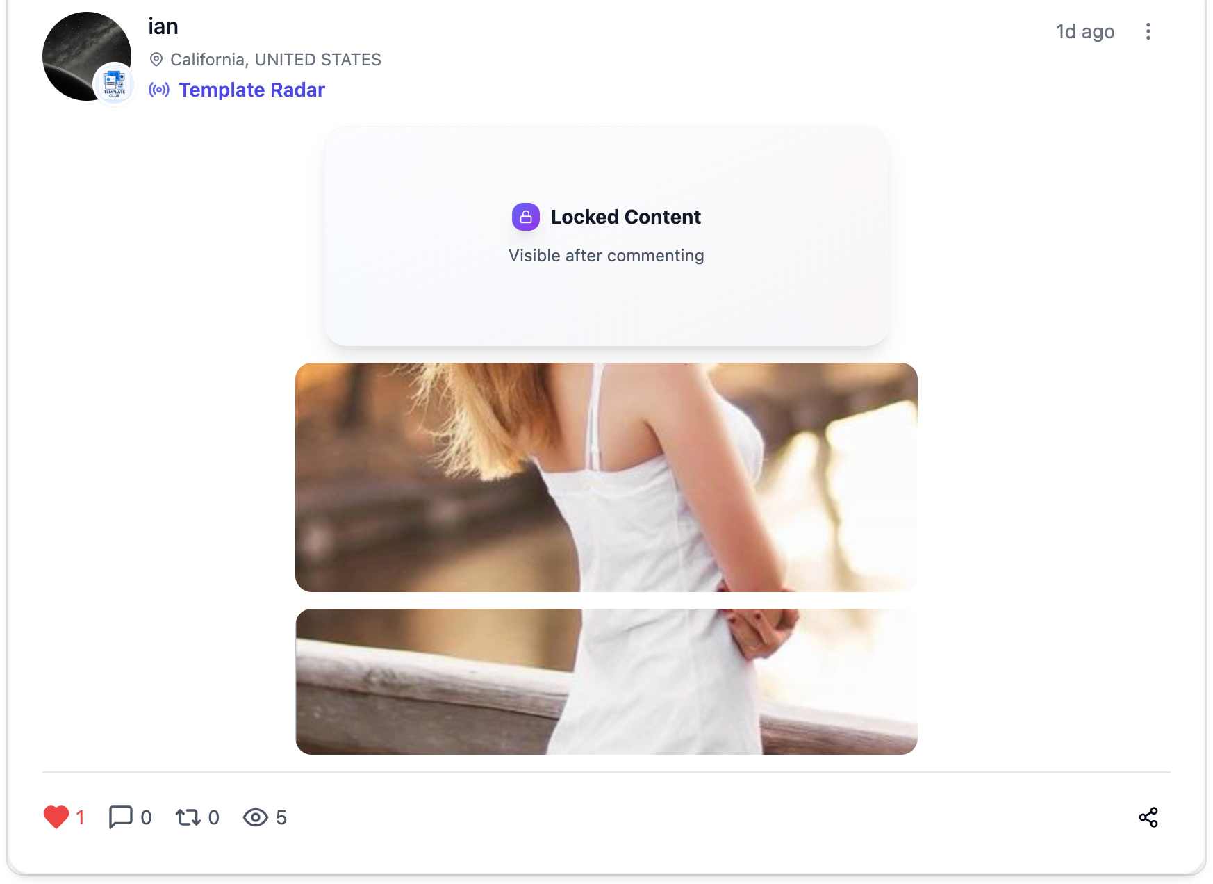Click the repost arrows icon
Viewport: 1213px width, 884px height.
click(x=188, y=817)
